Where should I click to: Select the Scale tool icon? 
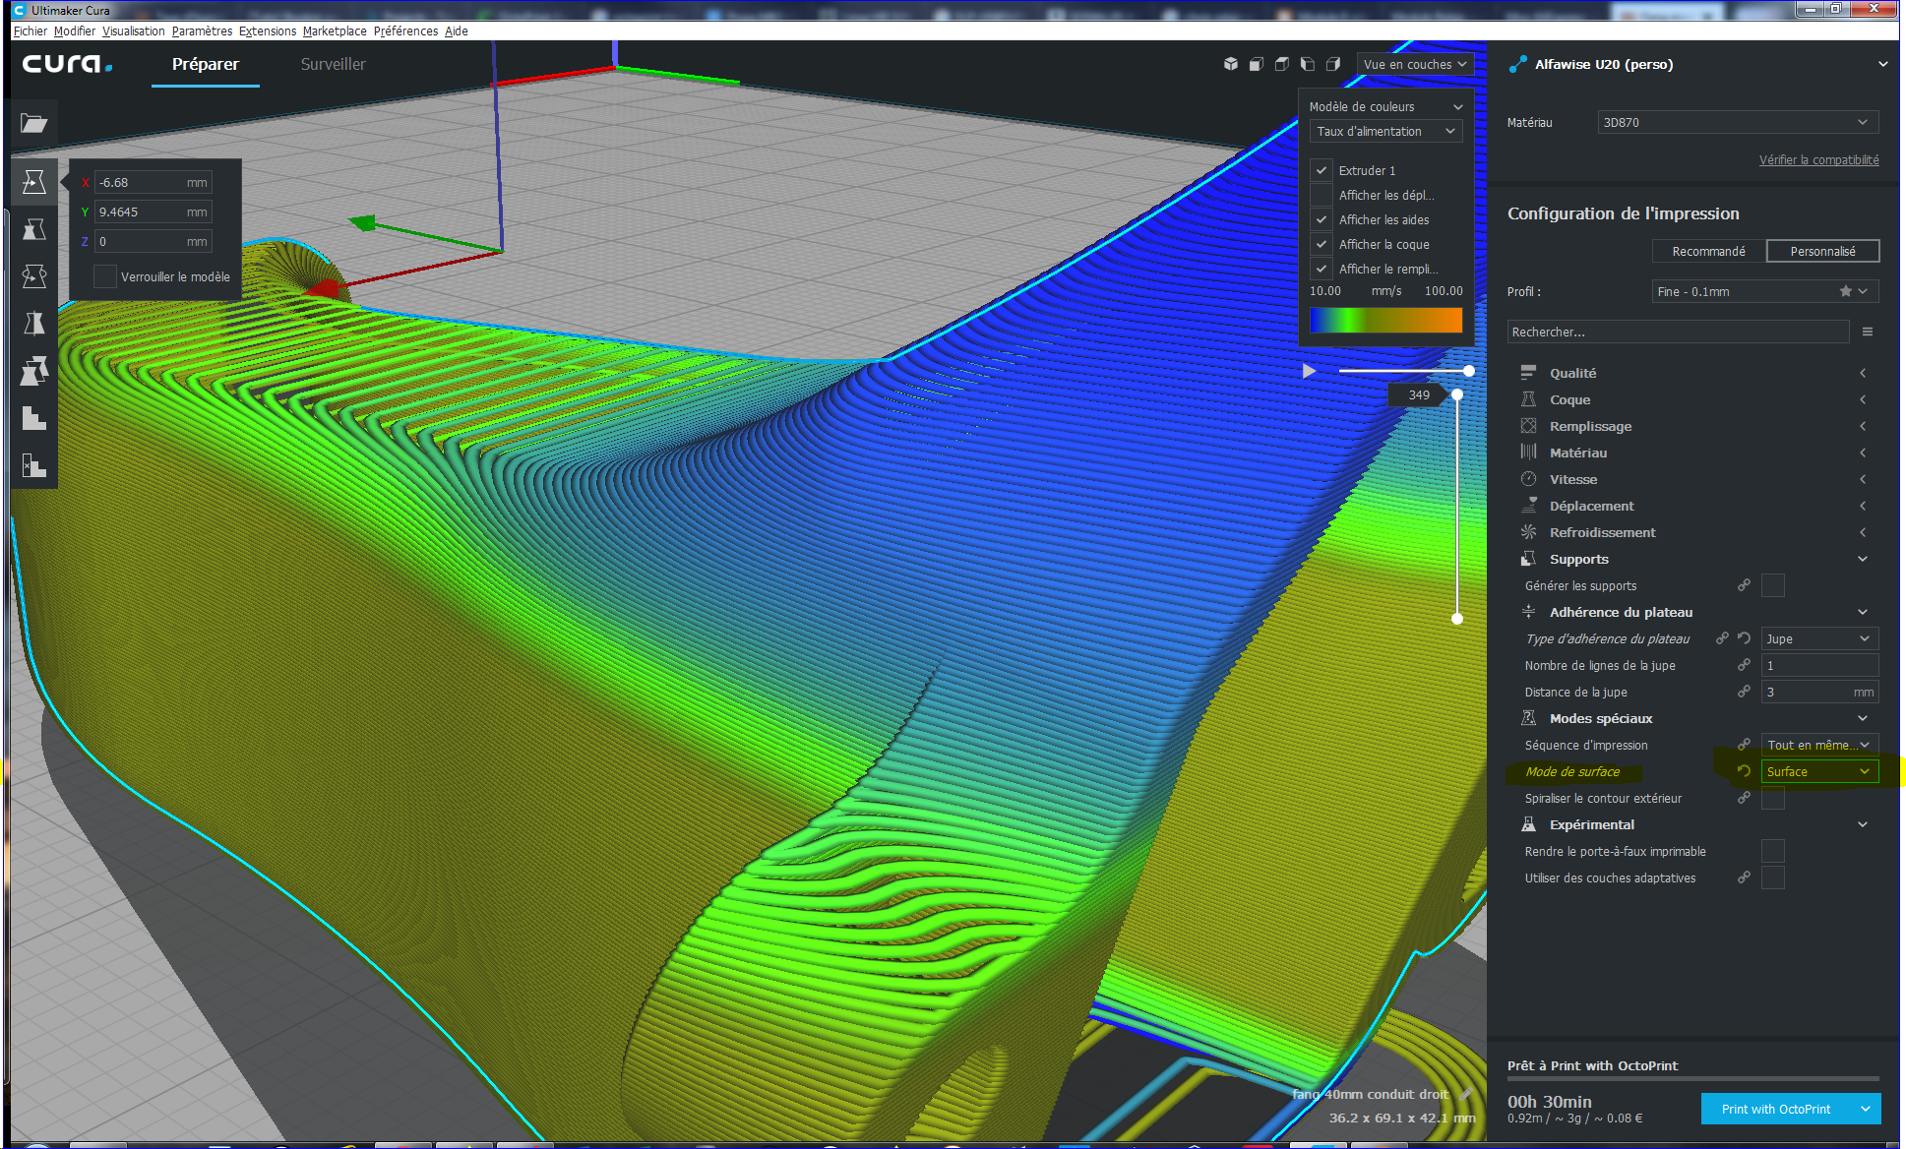(x=33, y=229)
